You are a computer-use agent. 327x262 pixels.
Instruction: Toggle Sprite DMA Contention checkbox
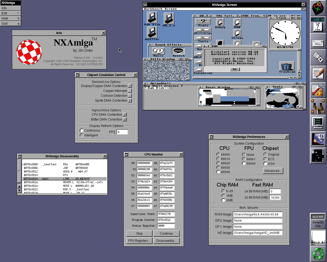point(130,101)
